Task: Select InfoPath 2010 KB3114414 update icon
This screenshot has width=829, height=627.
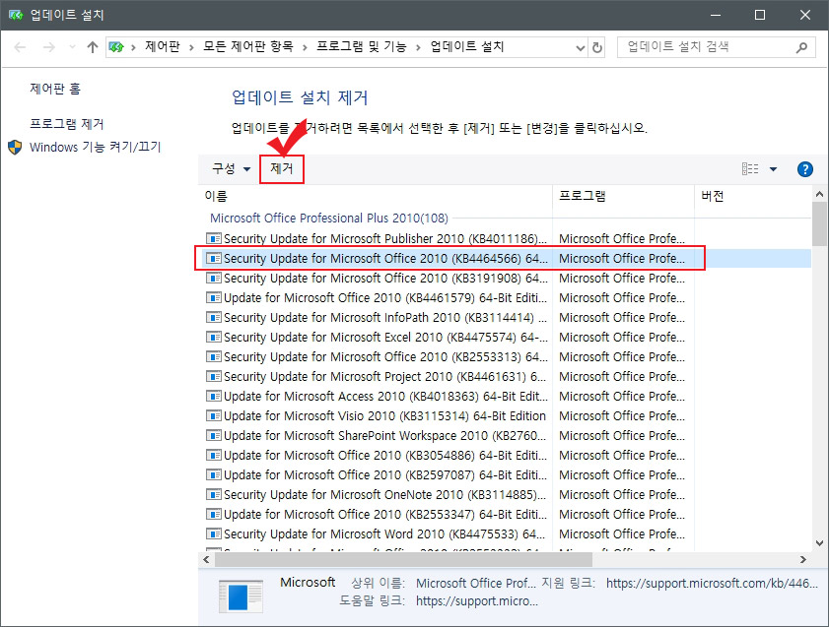Action: tap(214, 318)
